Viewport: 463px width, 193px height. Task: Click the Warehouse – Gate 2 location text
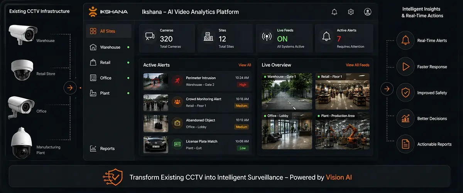click(x=200, y=85)
